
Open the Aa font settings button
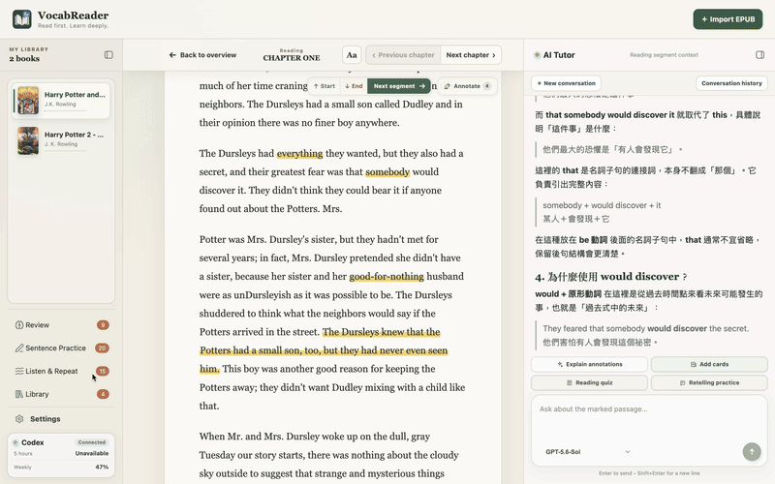point(352,55)
